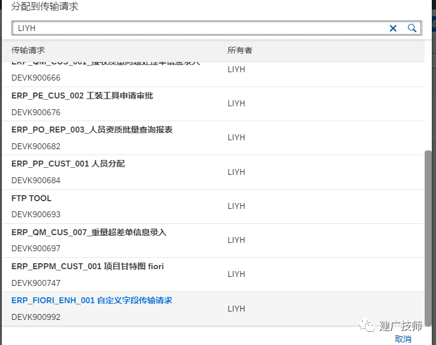
Task: Select ERP_QM_CUS_007_重量超差单信息录入 request
Action: (89, 232)
